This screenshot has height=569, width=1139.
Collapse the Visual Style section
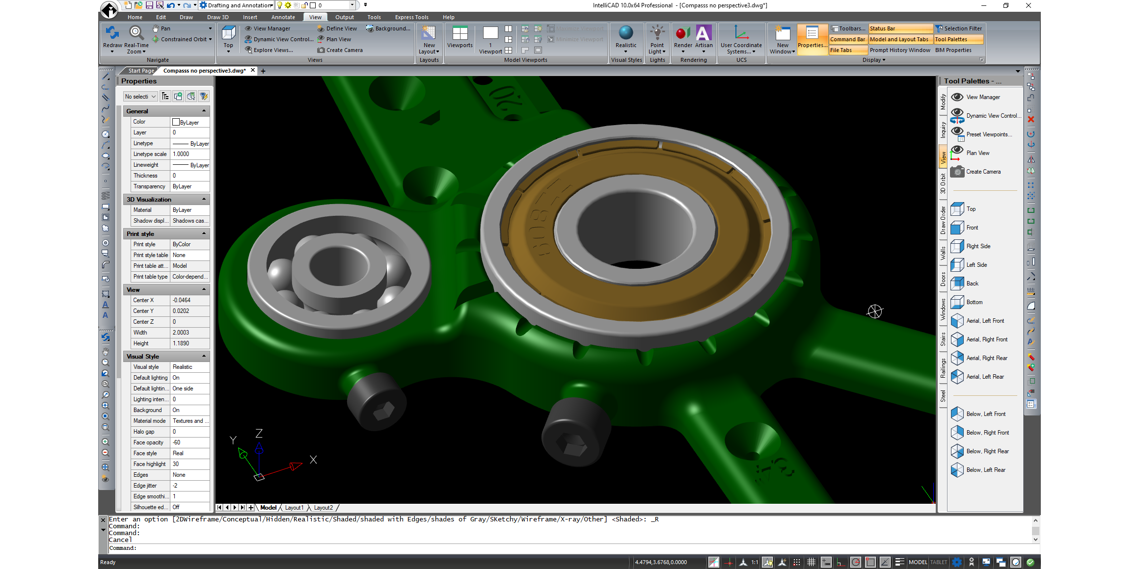[x=204, y=357]
